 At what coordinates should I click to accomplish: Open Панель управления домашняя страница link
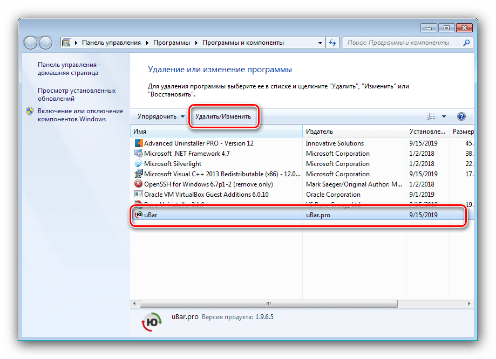pos(68,68)
